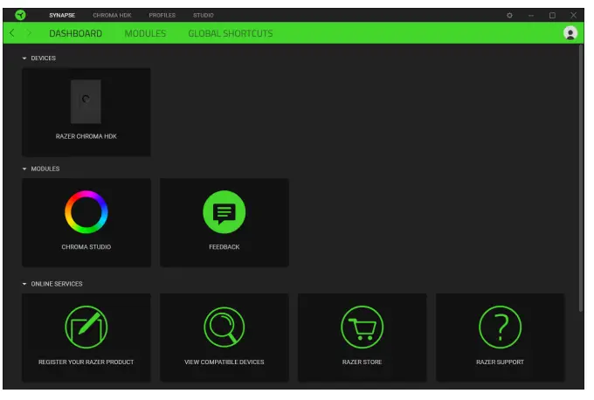Go forward with the right arrow

point(29,33)
